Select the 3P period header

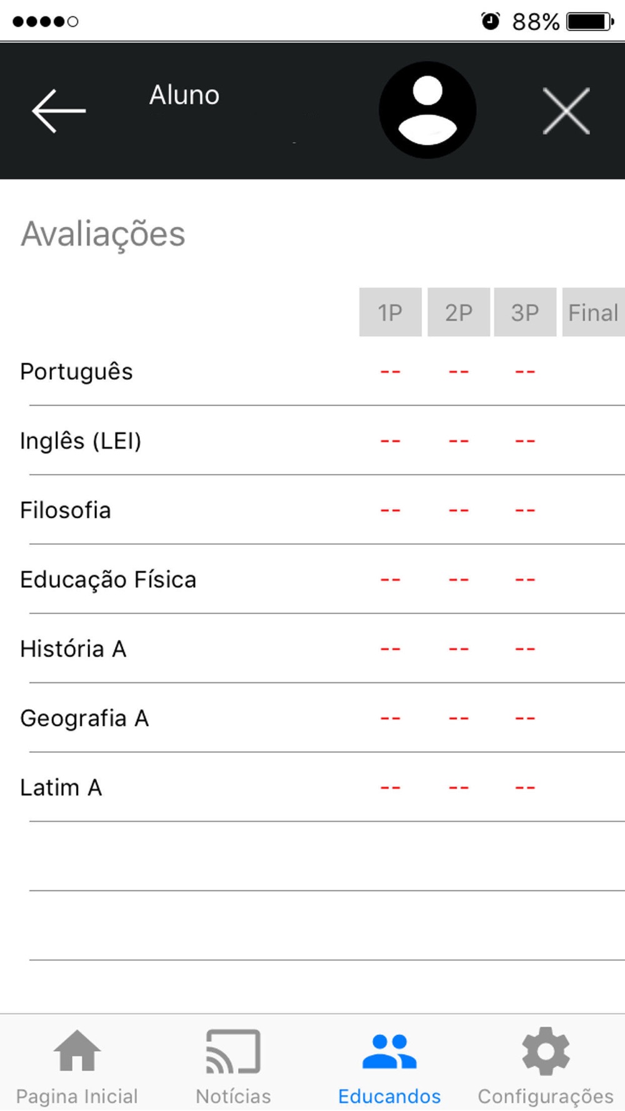point(525,312)
